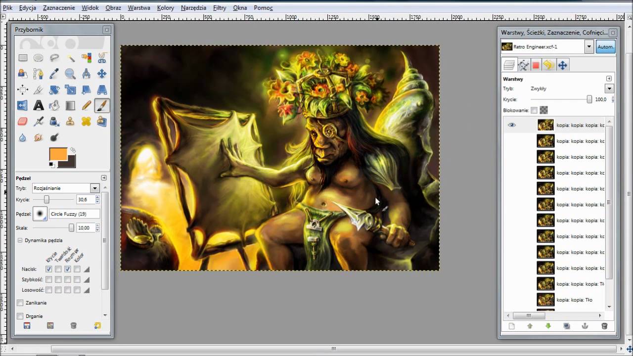Click brush Krycie spinner arrows
The image size is (633, 356).
[97, 199]
